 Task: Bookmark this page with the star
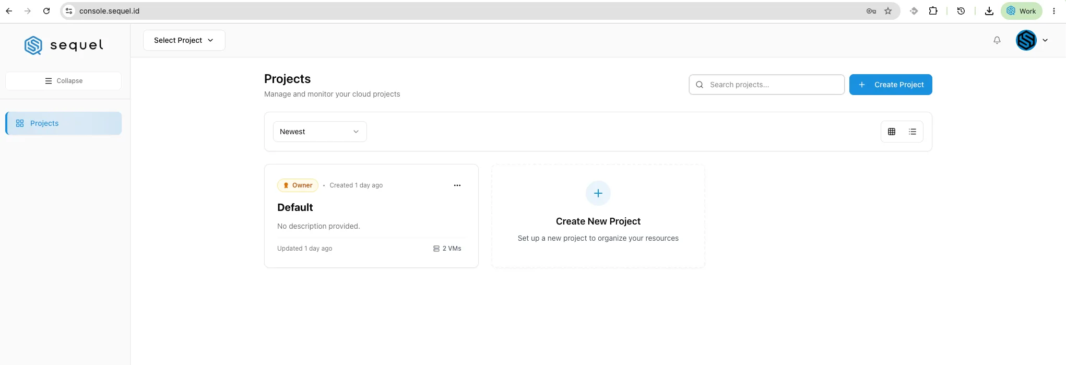[x=888, y=11]
